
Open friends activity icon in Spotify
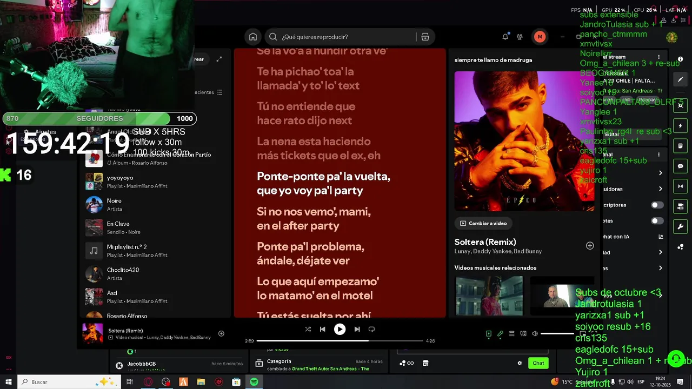(x=520, y=37)
